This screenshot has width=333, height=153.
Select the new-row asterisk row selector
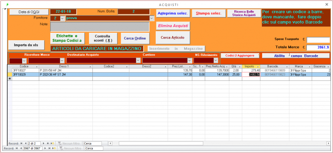point(10,78)
